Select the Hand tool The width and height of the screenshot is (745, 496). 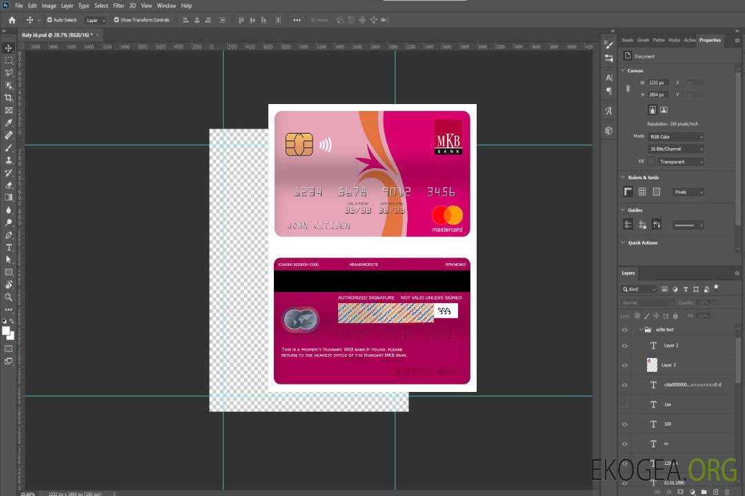tap(8, 285)
